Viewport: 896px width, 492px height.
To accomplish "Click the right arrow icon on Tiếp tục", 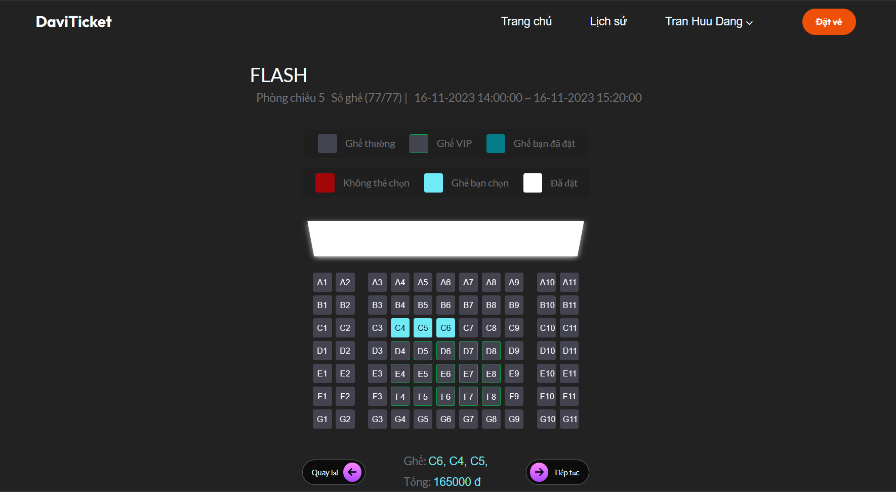I will (x=539, y=472).
